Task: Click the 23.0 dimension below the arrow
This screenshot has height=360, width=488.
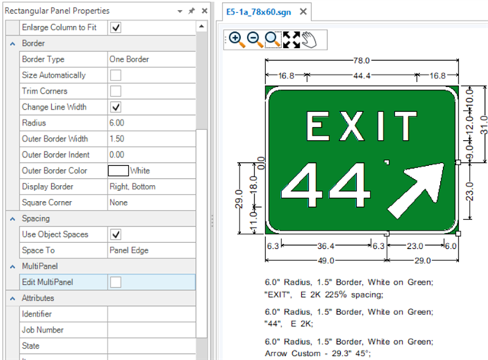Action: point(415,247)
